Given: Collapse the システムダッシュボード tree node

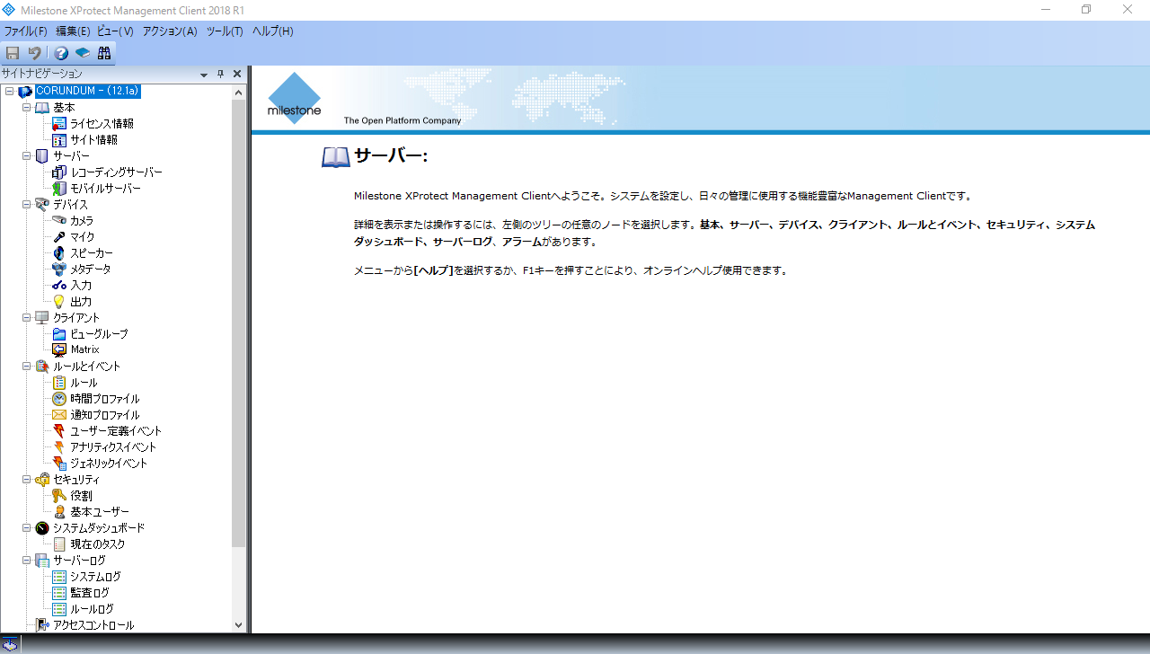Looking at the screenshot, I should pyautogui.click(x=26, y=528).
